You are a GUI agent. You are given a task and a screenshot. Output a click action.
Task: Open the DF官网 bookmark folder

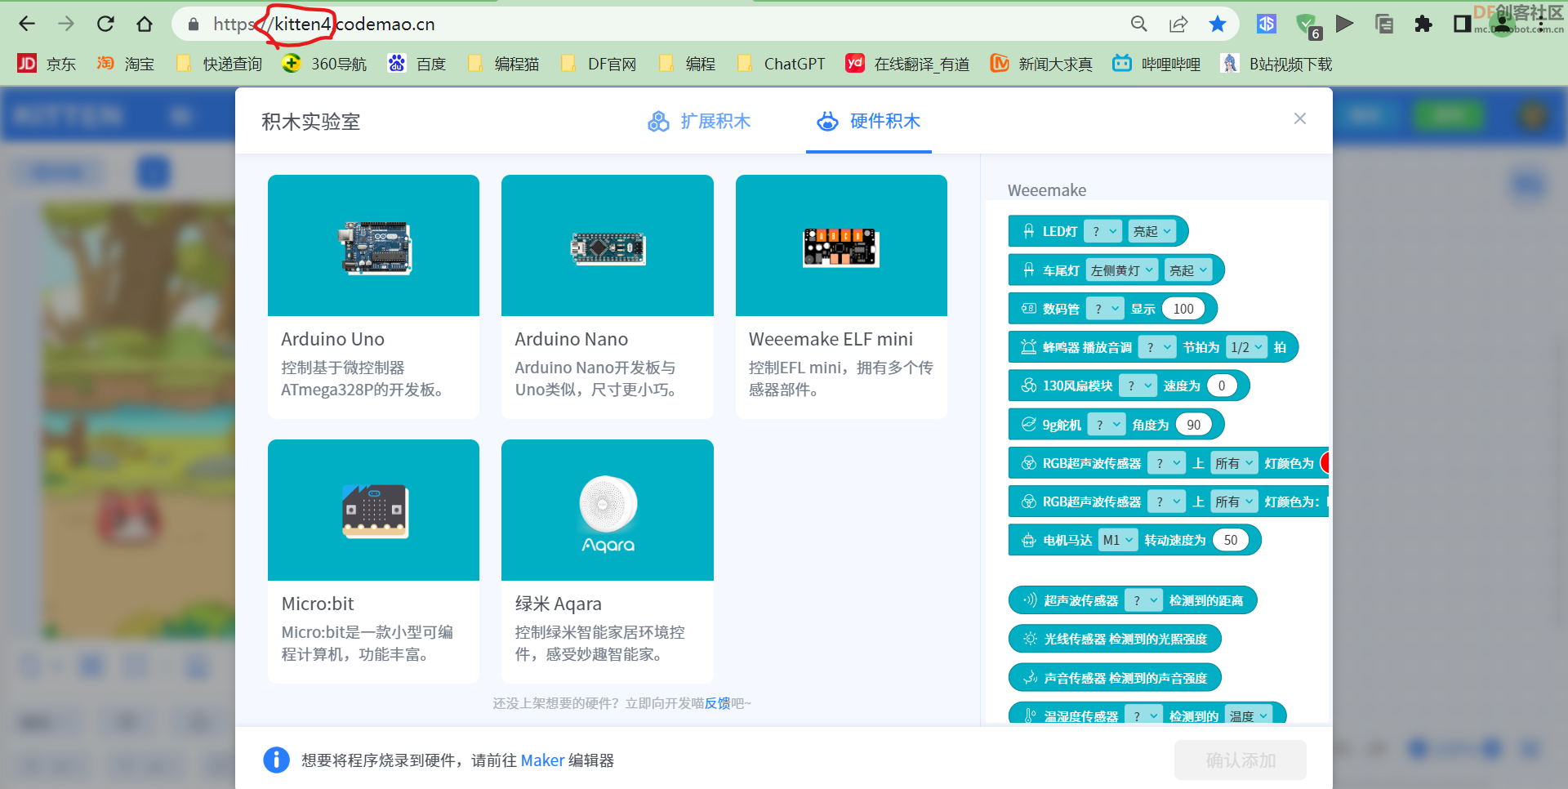[x=599, y=64]
